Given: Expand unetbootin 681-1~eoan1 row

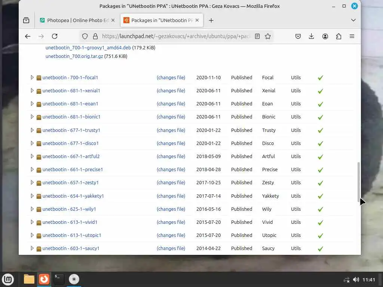Looking at the screenshot, I should click(32, 104).
